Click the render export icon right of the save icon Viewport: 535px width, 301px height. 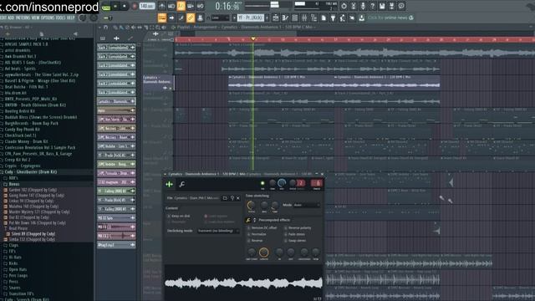[392, 6]
